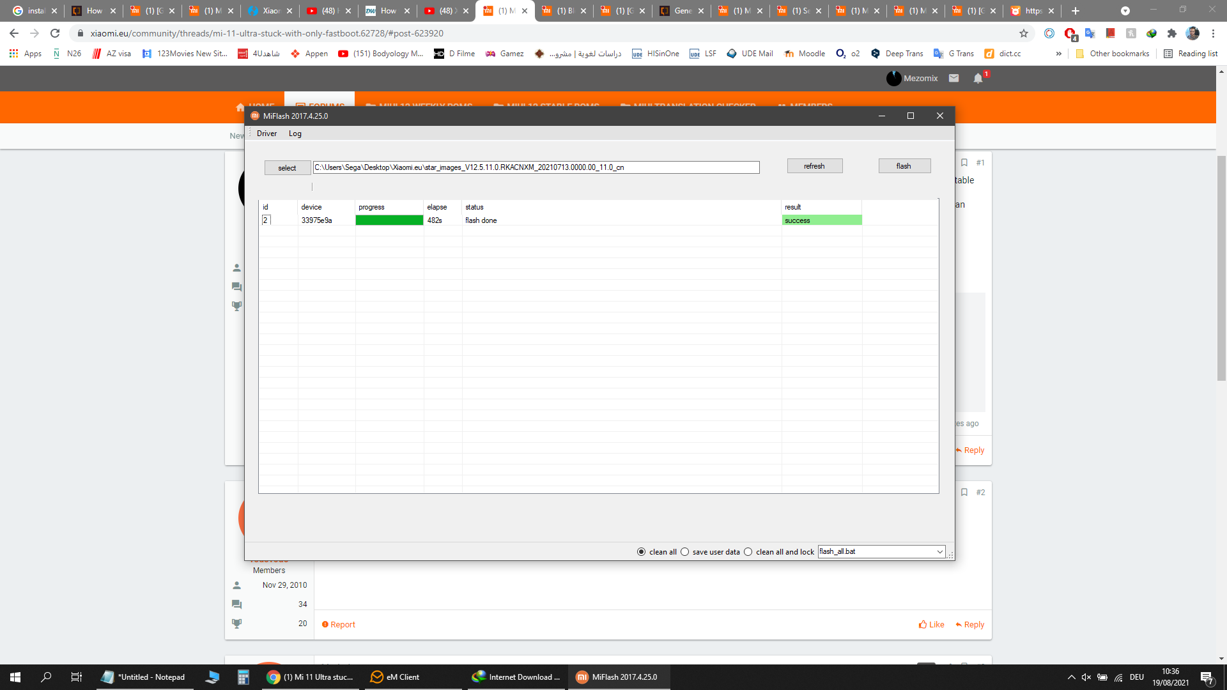The width and height of the screenshot is (1227, 690).
Task: Open the Windows Start menu
Action: coord(15,677)
